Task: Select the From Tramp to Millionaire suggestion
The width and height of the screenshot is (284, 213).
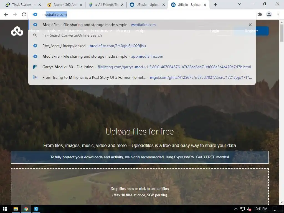Action: tap(142, 77)
